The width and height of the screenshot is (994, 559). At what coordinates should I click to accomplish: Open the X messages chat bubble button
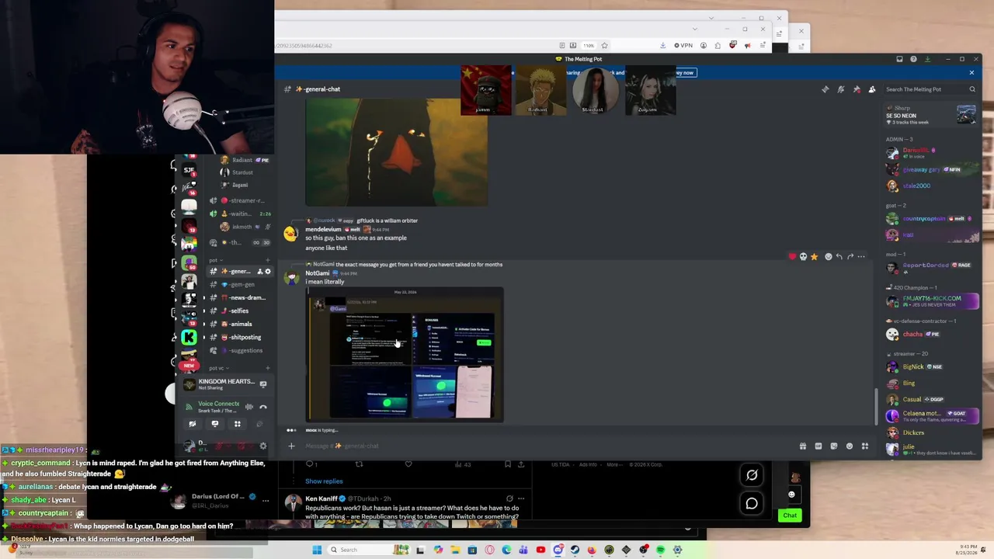(752, 504)
